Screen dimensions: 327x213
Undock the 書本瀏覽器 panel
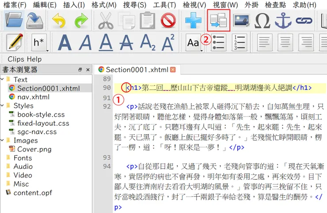80,70
